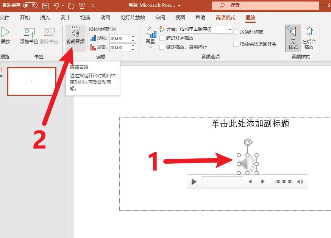Click the audio progress seek bar
The width and height of the screenshot is (331, 238).
tap(223, 182)
